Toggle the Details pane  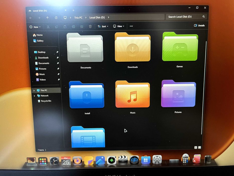point(199,26)
